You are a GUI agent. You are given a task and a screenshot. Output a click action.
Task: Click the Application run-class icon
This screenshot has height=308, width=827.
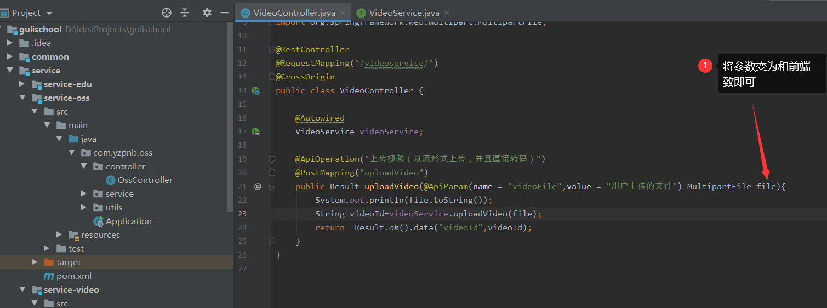99,221
